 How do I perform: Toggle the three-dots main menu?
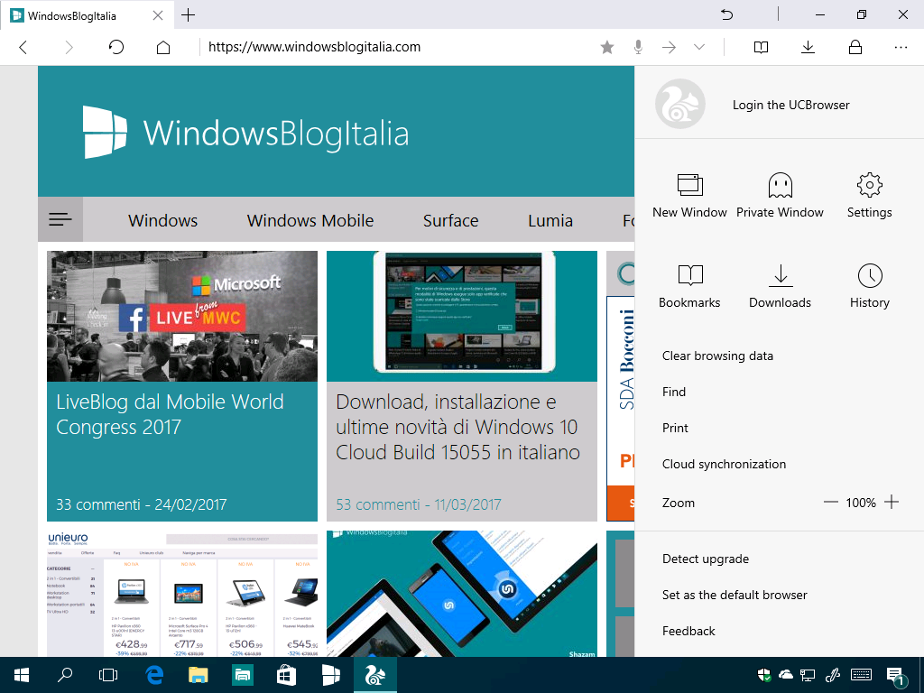(x=901, y=47)
